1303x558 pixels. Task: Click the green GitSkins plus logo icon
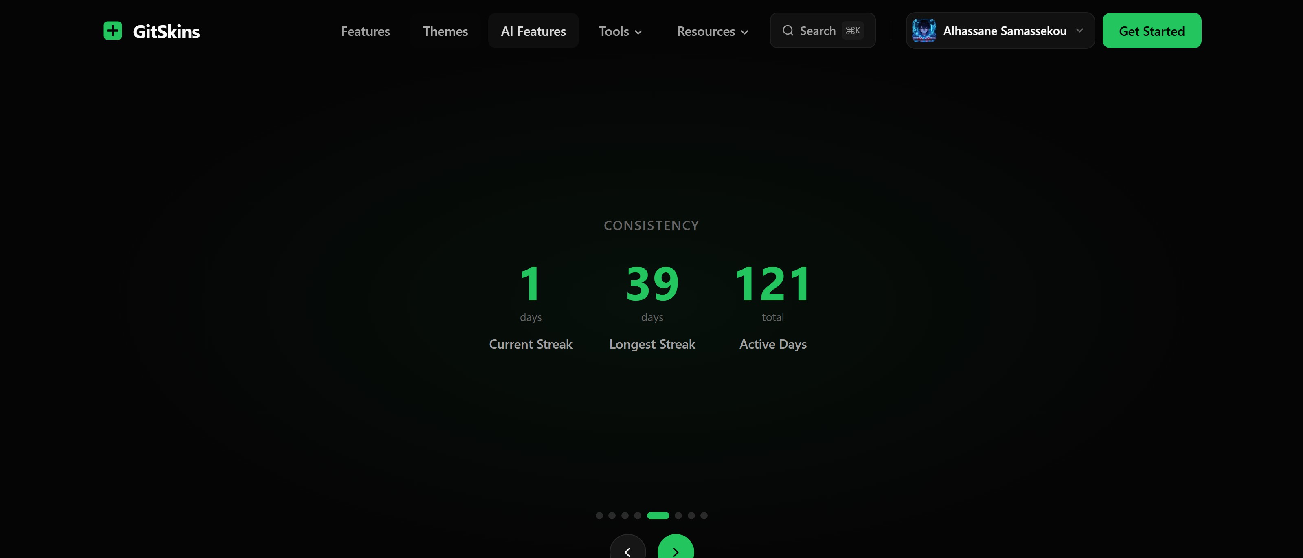tap(112, 31)
